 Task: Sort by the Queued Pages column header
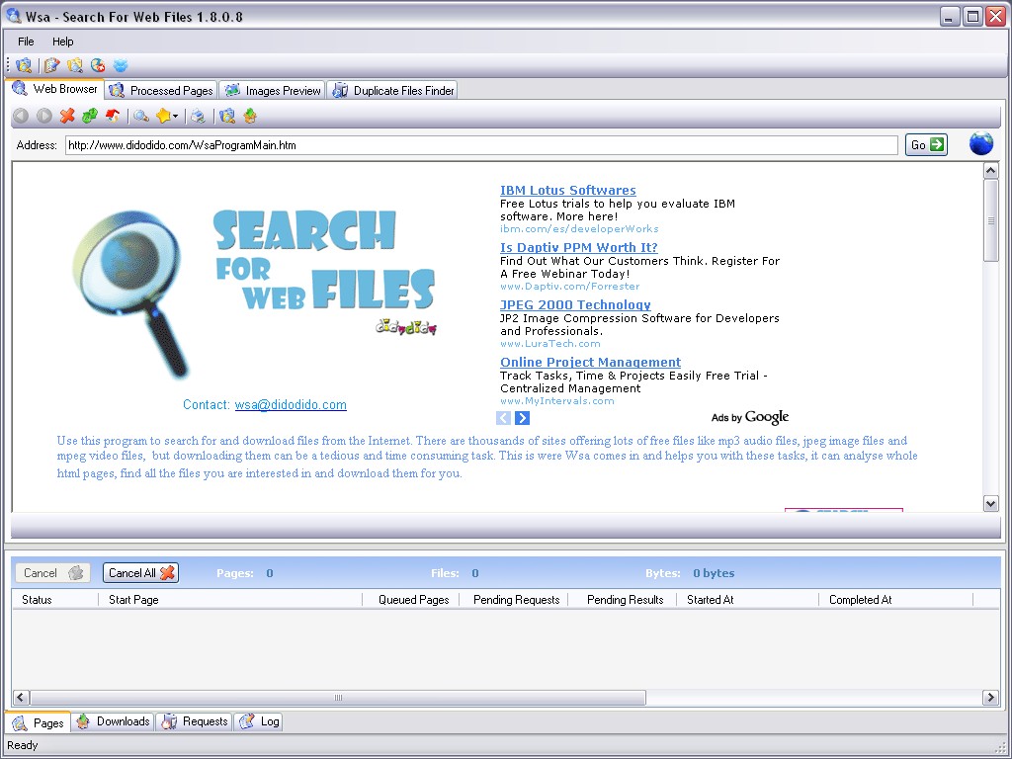411,600
